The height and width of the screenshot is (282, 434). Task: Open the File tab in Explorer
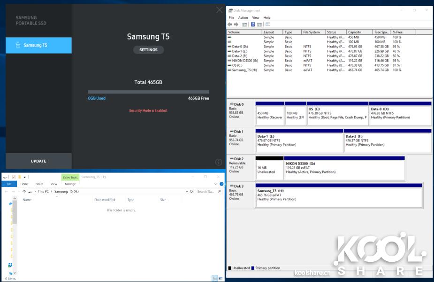[9, 184]
